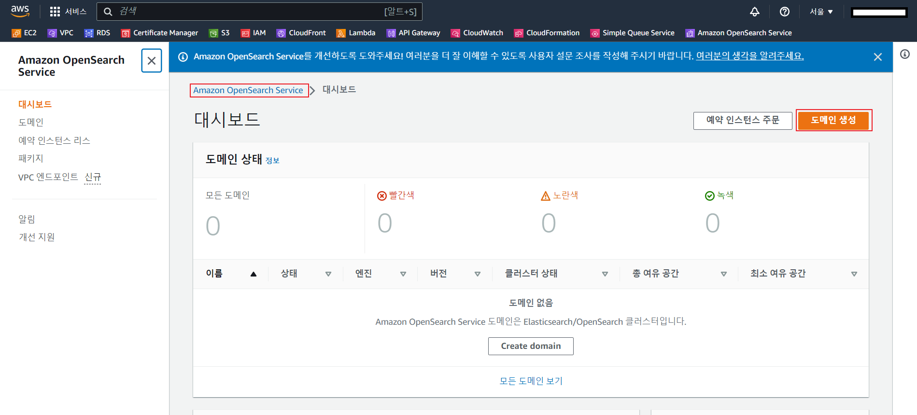Open CloudWatch shortcut

477,33
